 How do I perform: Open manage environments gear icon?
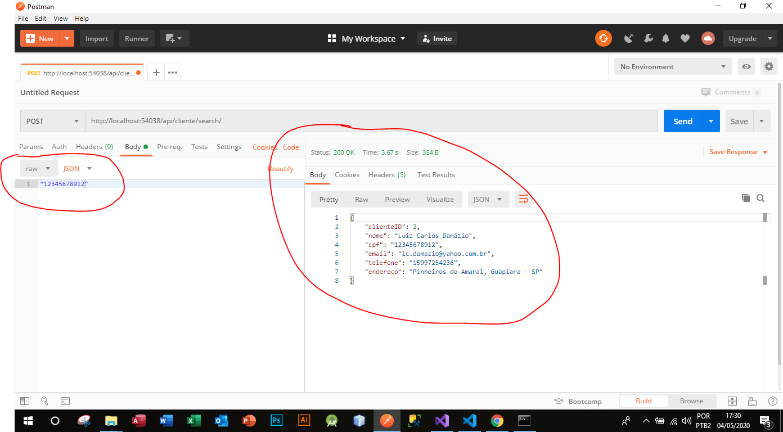click(x=768, y=66)
